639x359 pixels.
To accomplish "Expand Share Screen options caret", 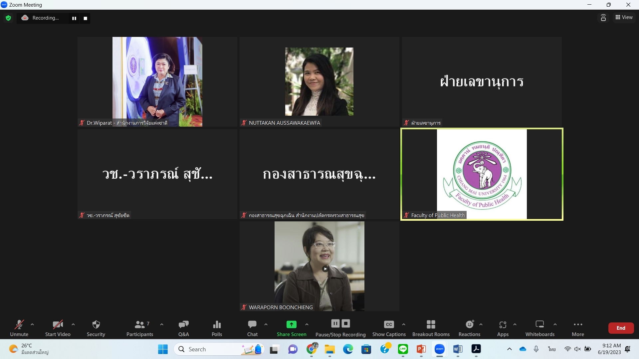I will [307, 324].
